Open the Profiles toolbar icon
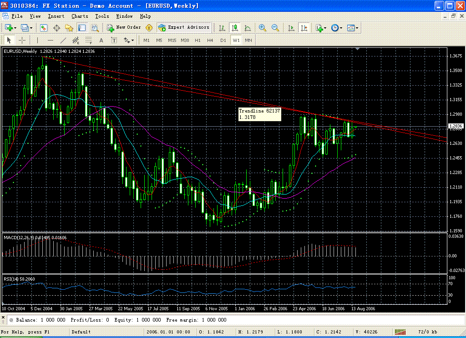This screenshot has width=466, height=338. coord(25,28)
